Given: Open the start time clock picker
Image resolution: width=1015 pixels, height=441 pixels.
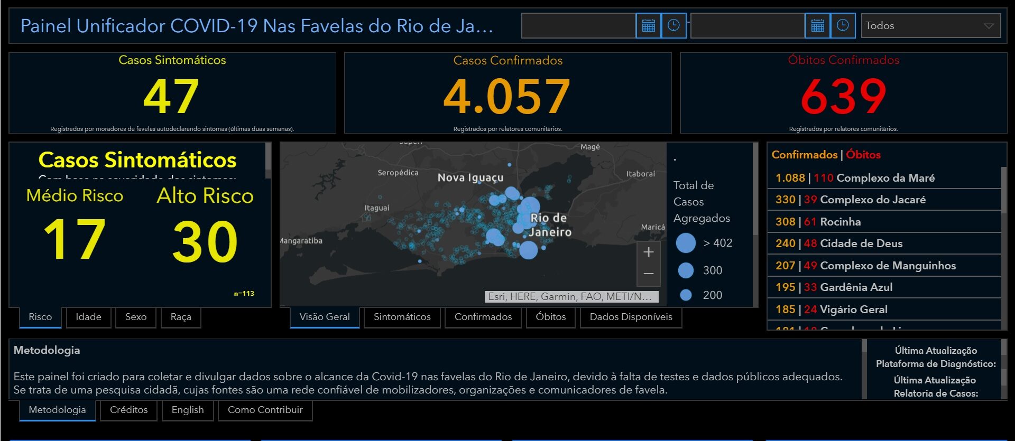Looking at the screenshot, I should [x=673, y=25].
